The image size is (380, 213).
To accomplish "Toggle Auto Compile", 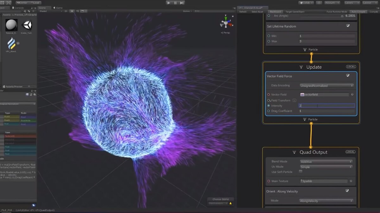I will point(358,12).
